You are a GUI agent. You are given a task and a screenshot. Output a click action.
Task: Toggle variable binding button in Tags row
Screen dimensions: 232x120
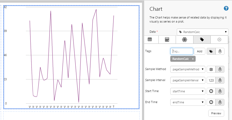[220, 51]
